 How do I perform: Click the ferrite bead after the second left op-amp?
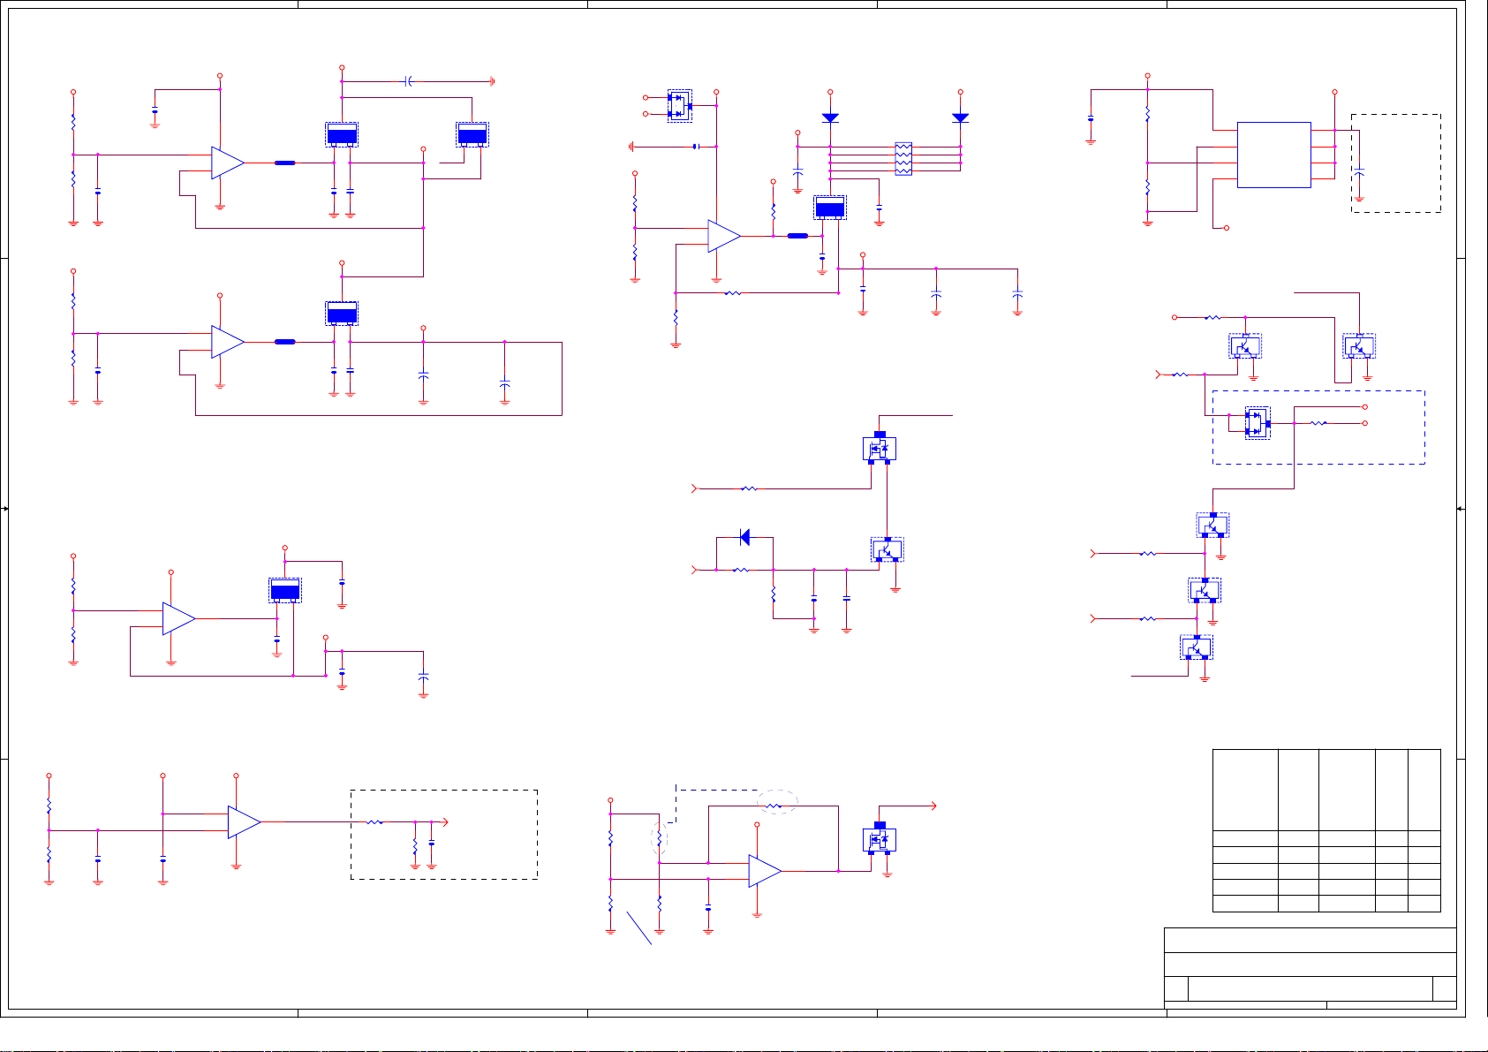coord(284,342)
